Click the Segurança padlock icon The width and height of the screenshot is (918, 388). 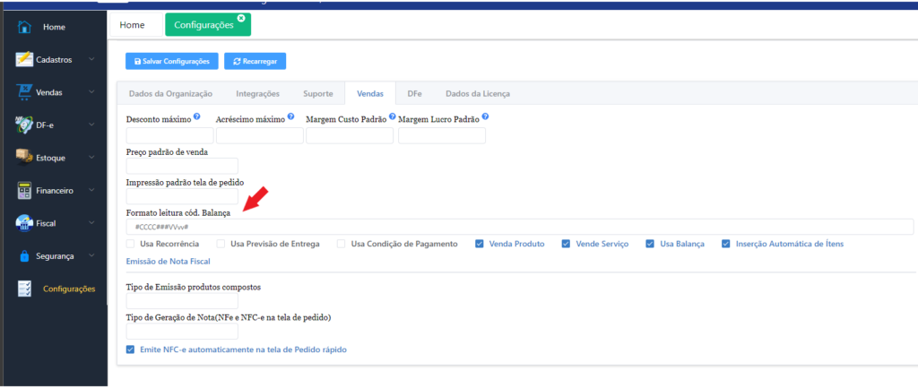point(25,255)
